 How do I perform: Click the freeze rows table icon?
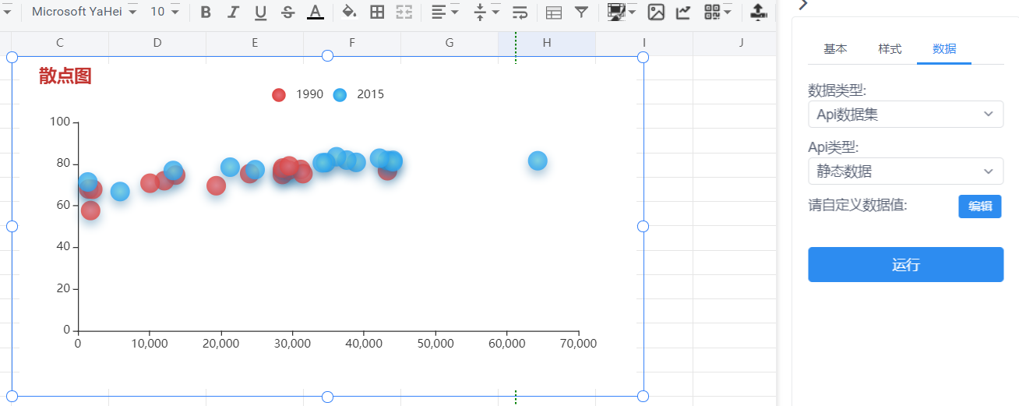tap(554, 12)
